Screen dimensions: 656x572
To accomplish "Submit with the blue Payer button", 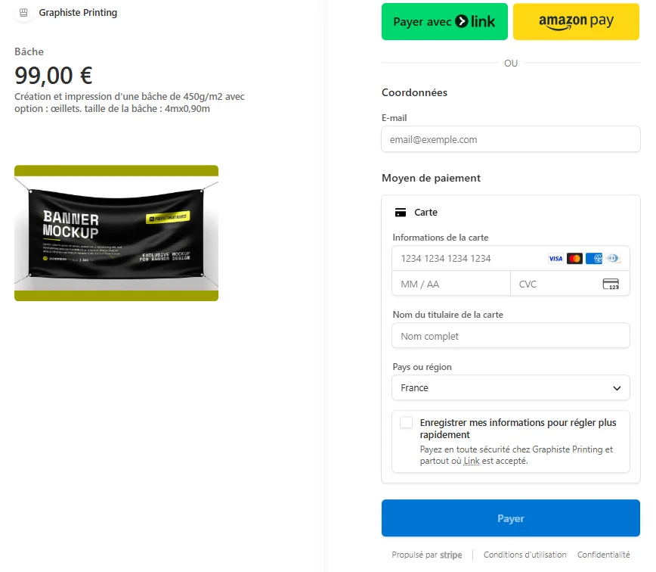I will [510, 518].
